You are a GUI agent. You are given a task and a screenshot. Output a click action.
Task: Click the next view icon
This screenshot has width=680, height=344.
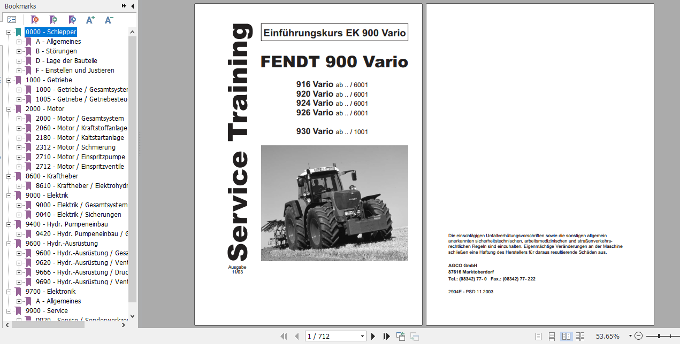(414, 336)
